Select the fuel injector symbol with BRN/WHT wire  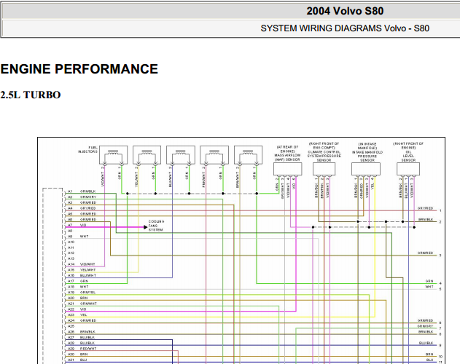click(248, 155)
